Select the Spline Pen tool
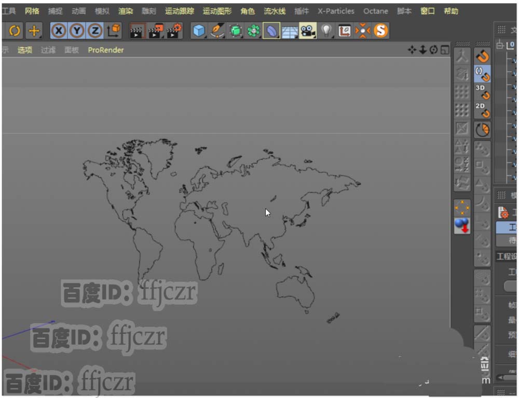 point(217,31)
